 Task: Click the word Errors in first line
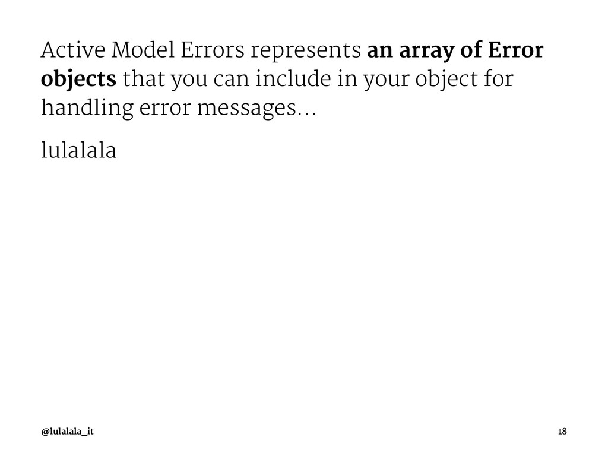coord(213,50)
